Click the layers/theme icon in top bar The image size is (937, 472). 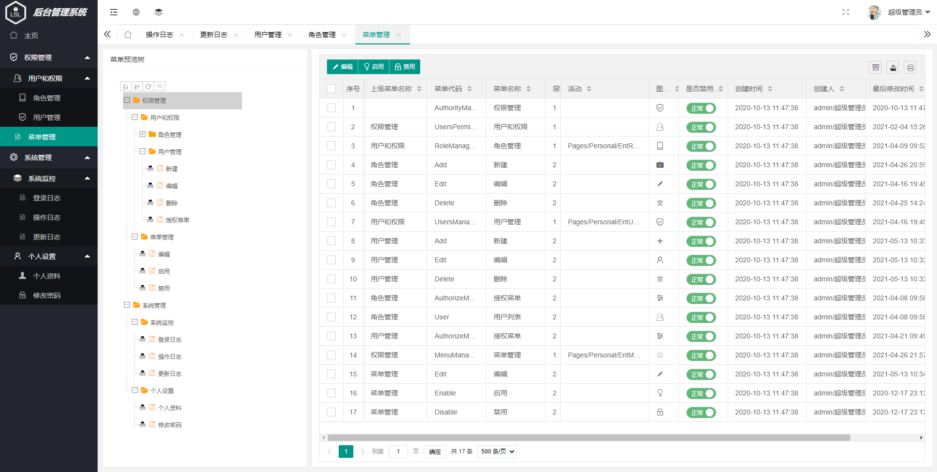(158, 12)
